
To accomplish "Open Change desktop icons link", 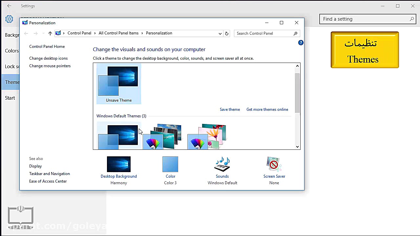I will pyautogui.click(x=48, y=58).
